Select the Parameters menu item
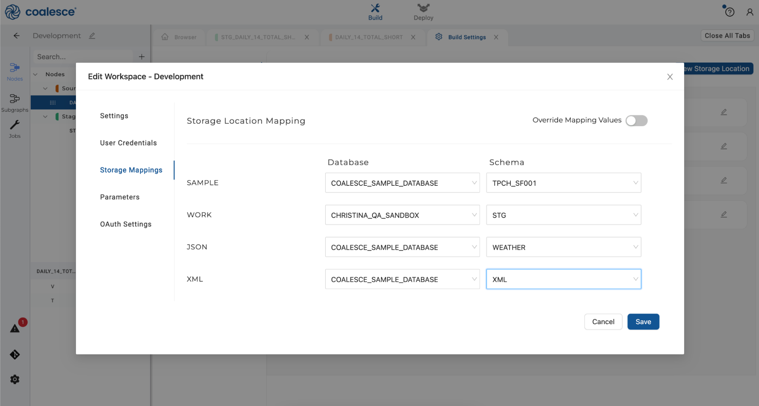Viewport: 759px width, 406px height. pos(120,197)
